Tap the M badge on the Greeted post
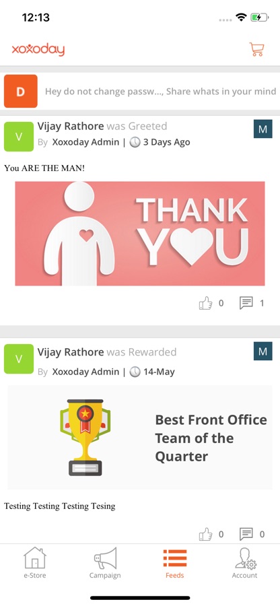Screen dimensions: 280x606 [263, 129]
